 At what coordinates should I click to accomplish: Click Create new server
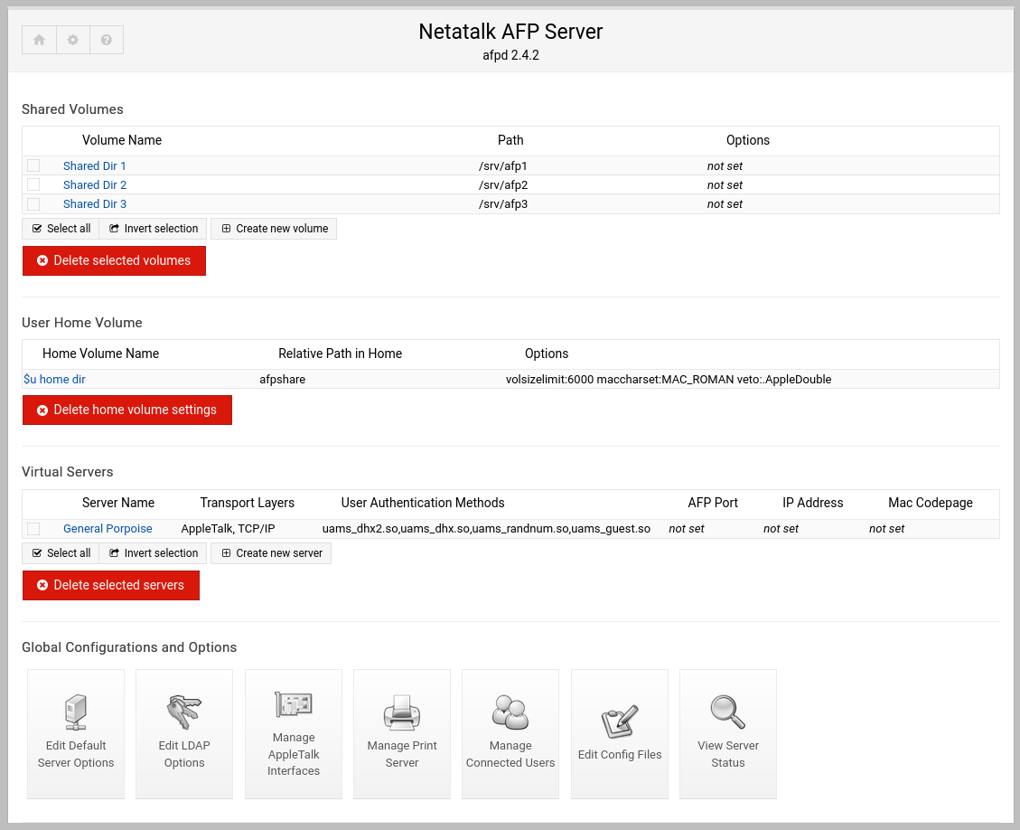point(271,552)
